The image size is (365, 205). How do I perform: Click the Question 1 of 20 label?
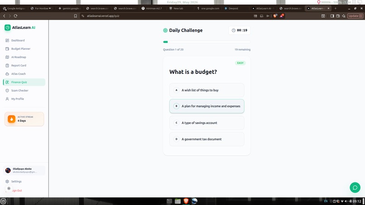pos(173,50)
